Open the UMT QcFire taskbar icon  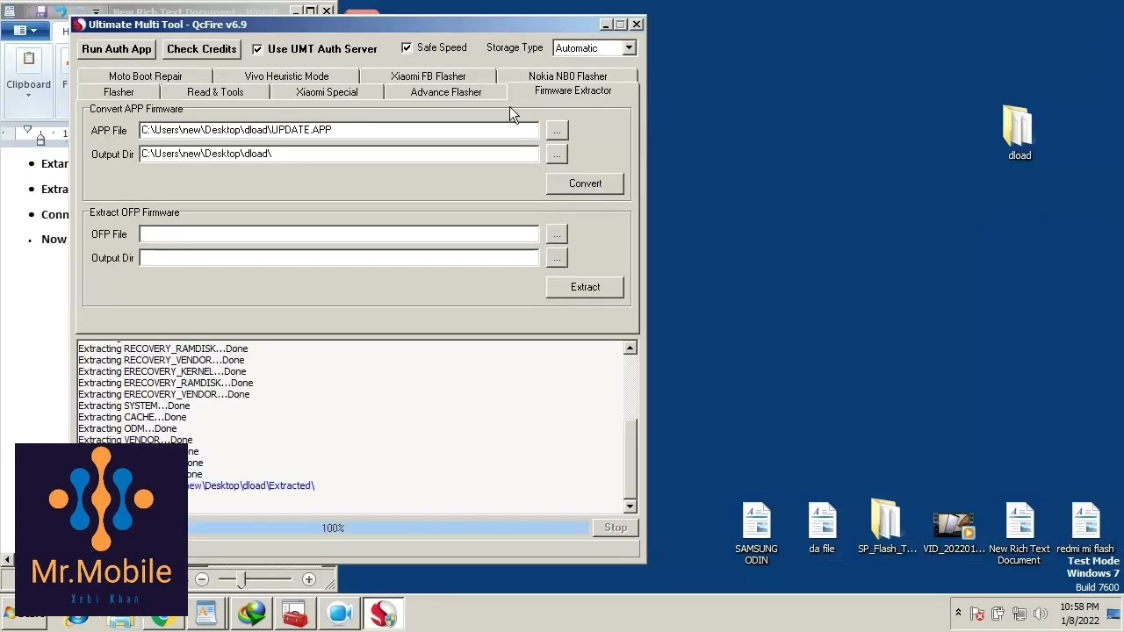[x=384, y=614]
